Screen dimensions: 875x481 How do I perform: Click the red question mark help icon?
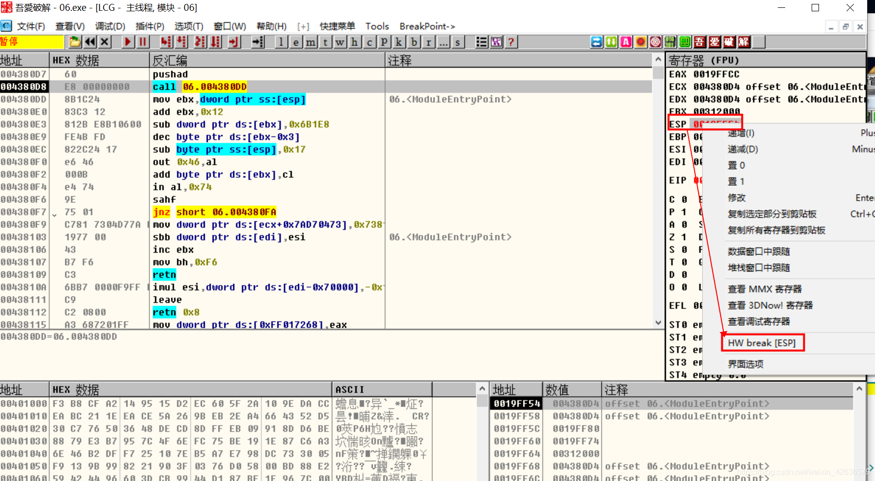(511, 42)
